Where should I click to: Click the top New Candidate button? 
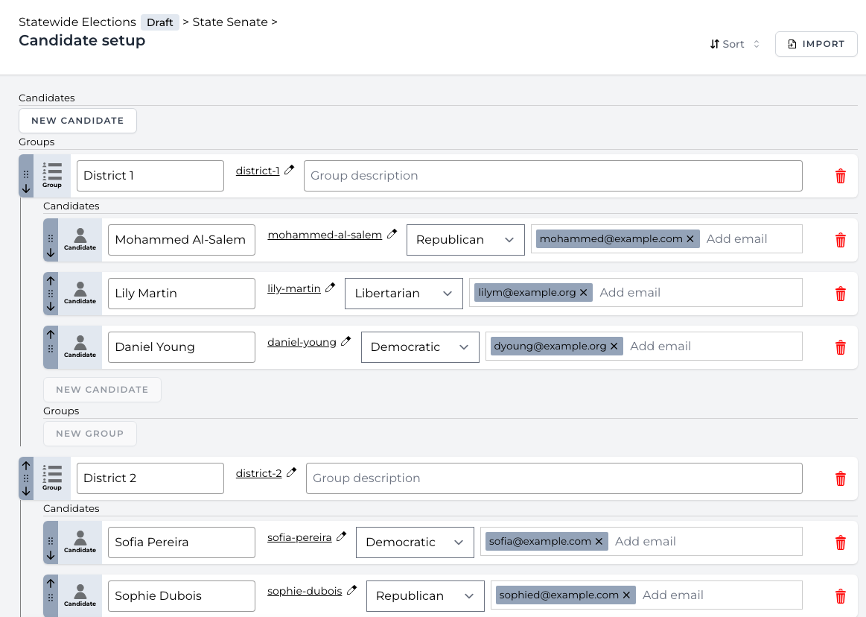77,121
